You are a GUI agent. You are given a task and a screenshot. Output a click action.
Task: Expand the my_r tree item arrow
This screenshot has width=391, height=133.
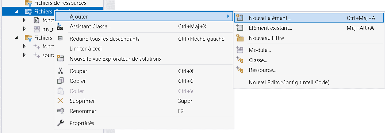(24, 29)
